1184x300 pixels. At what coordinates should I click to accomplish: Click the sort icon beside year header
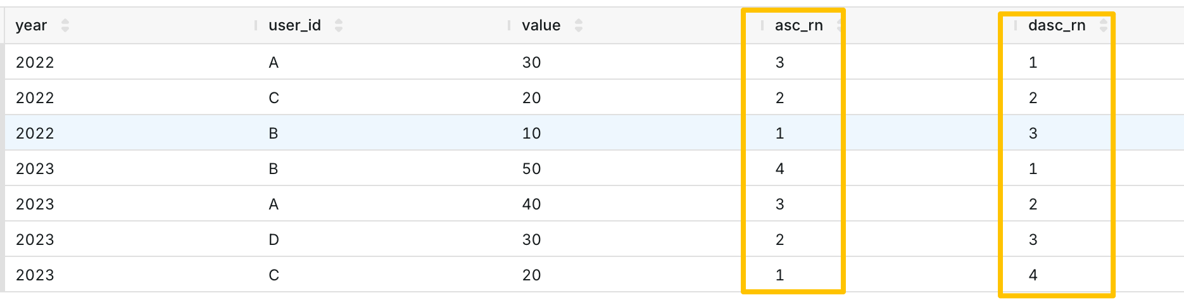pos(65,25)
